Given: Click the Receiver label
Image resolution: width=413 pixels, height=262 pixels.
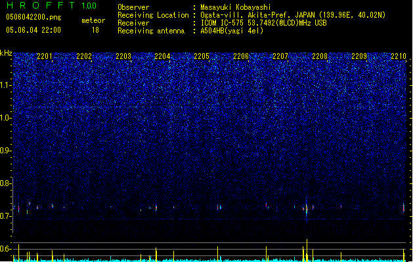Looking at the screenshot, I should click(133, 23).
